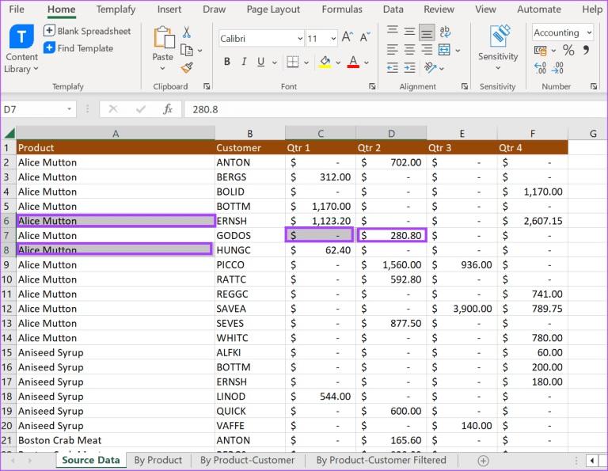This screenshot has height=471, width=608.
Task: Open the Copy dropdown arrow
Action: pos(200,51)
